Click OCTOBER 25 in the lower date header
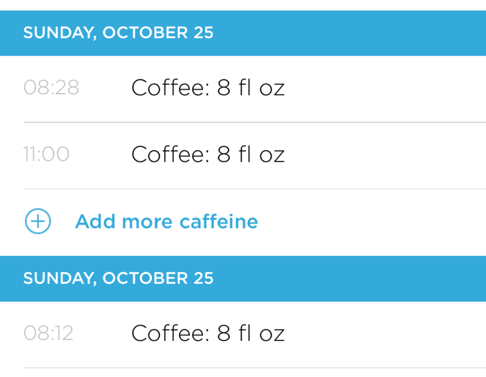The image size is (486, 377). [x=158, y=278]
